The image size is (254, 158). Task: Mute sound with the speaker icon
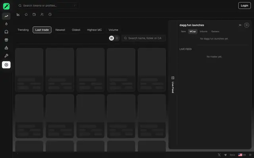pyautogui.click(x=240, y=25)
